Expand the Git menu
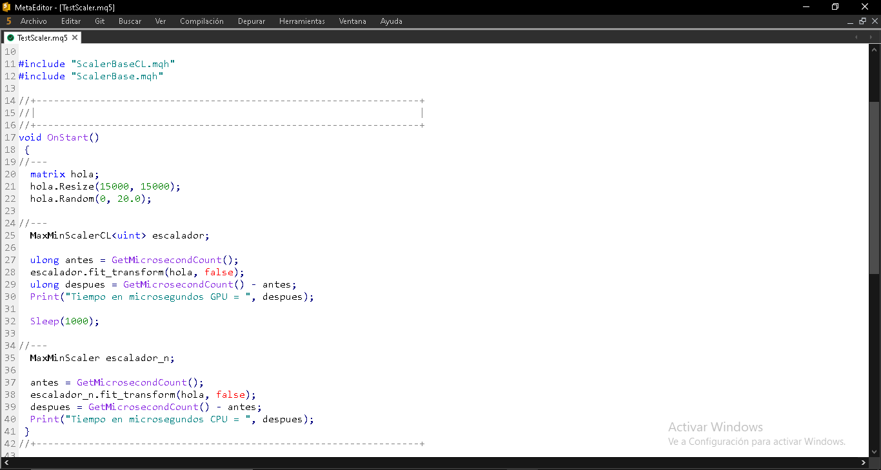 (100, 21)
